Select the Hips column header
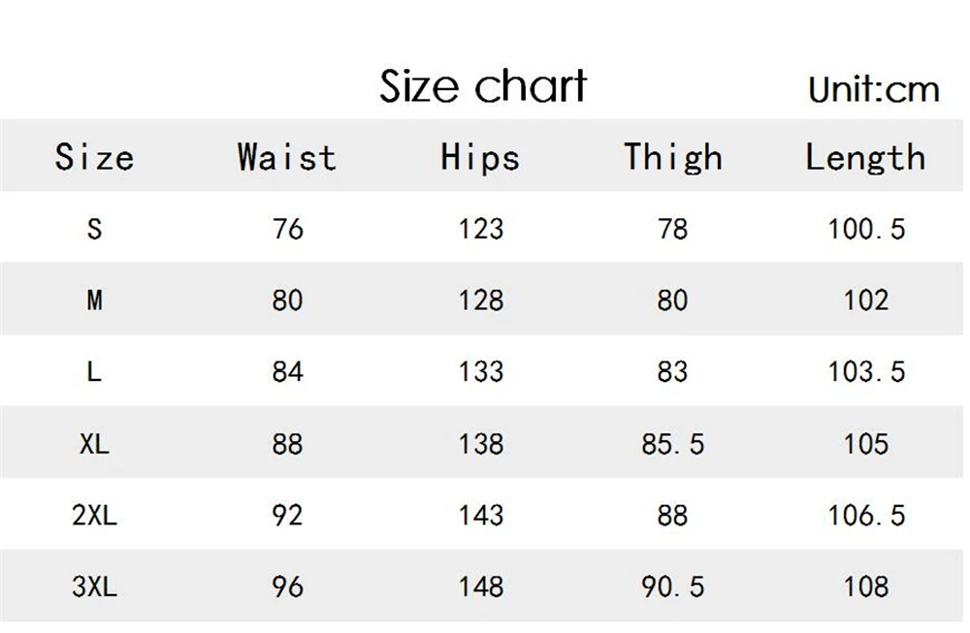970x633 pixels. [x=480, y=157]
